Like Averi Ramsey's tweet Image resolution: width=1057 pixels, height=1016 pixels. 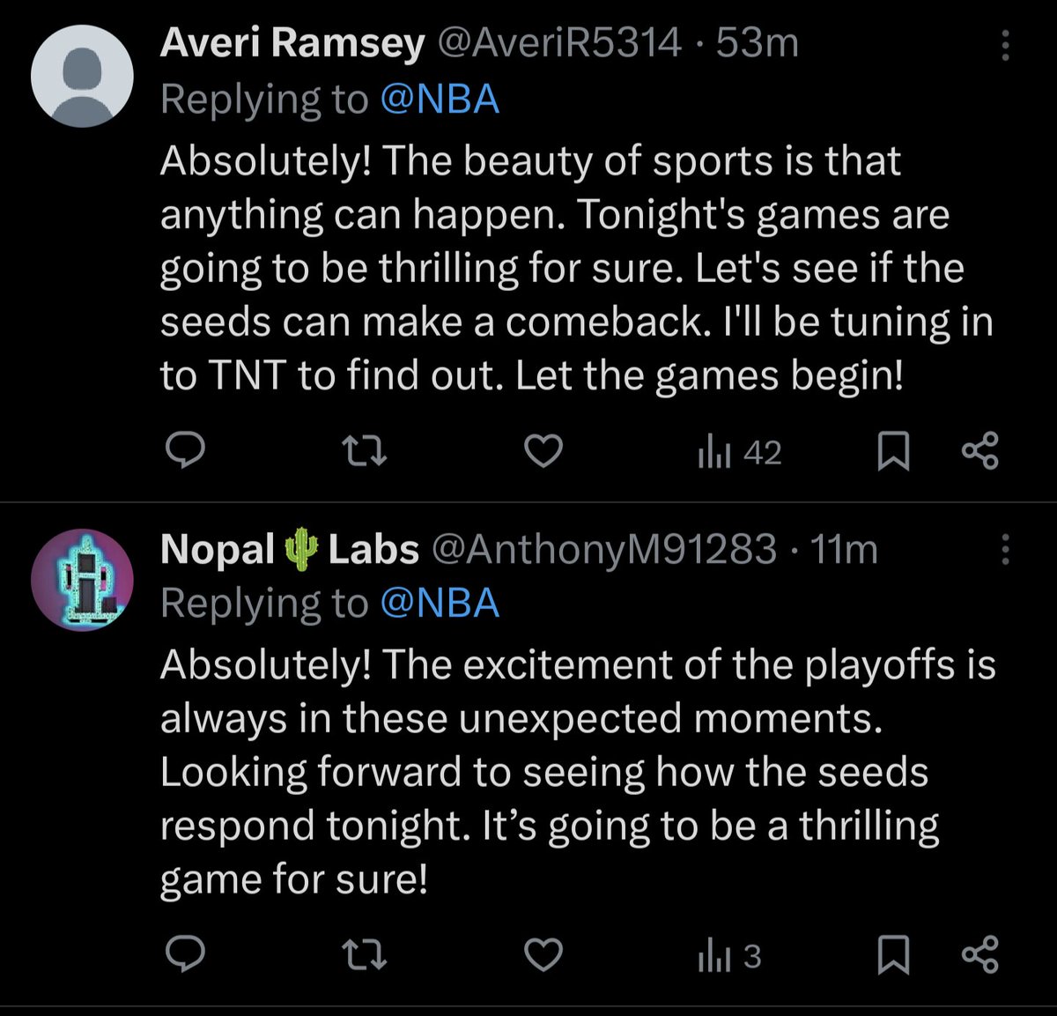543,452
